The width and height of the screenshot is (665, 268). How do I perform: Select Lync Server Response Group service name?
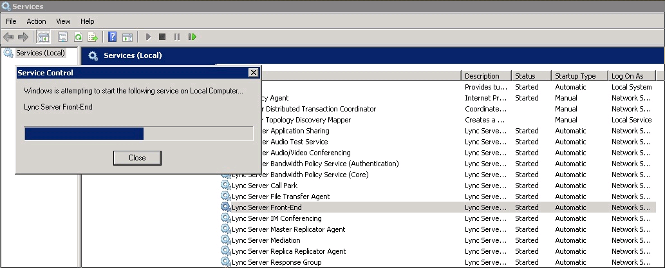click(x=277, y=262)
